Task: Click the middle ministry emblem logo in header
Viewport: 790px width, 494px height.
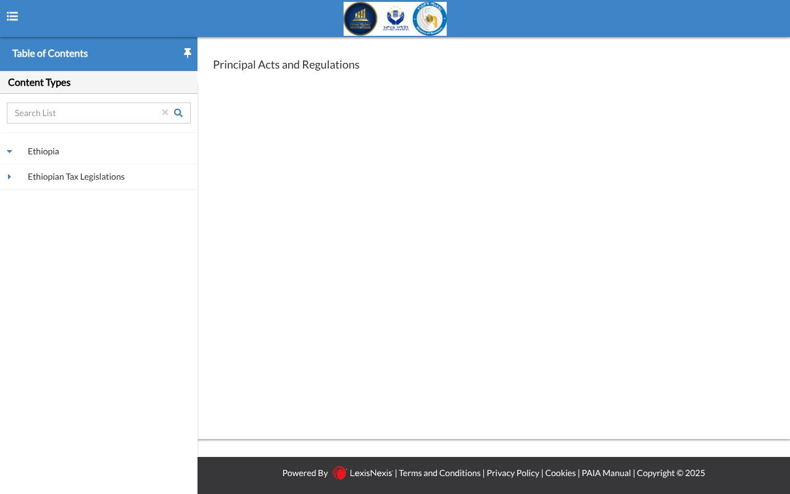Action: click(395, 19)
